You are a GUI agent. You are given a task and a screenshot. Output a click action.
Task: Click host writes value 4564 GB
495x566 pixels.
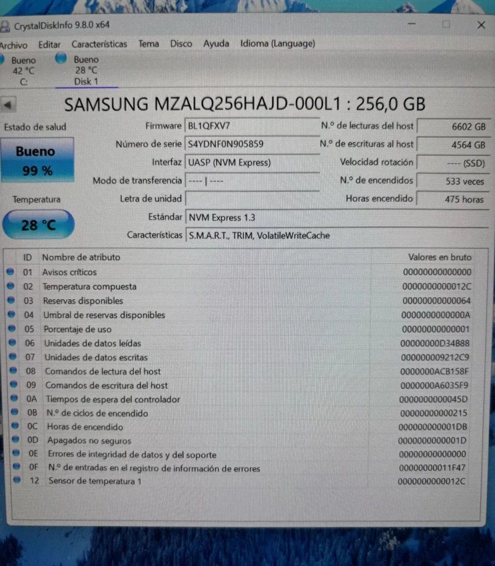[453, 145]
